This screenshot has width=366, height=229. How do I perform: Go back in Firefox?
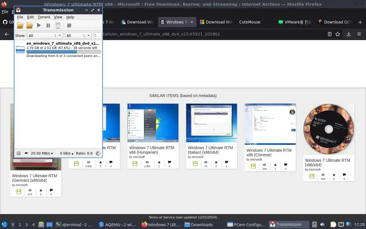coord(7,34)
